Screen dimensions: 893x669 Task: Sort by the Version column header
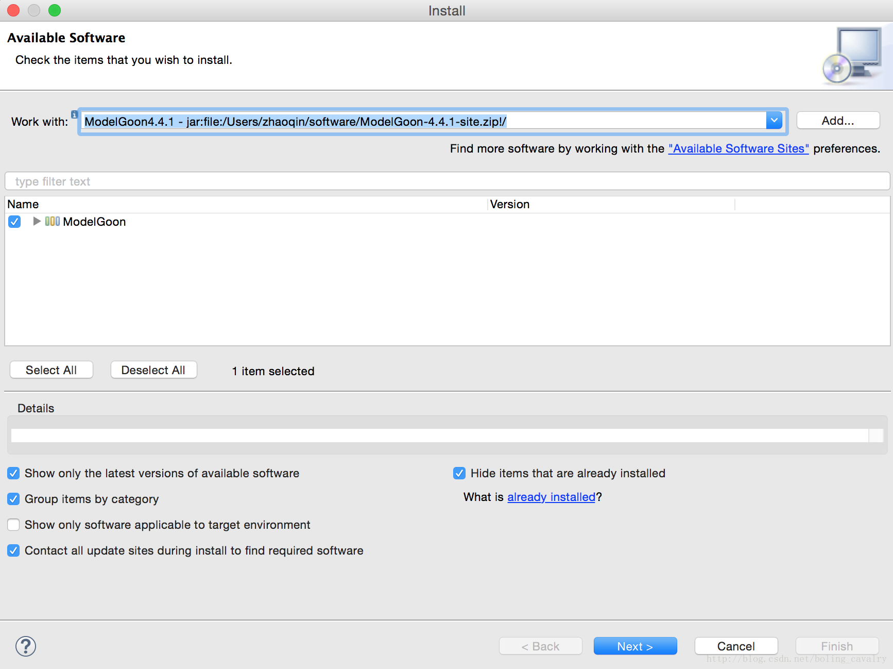(611, 204)
